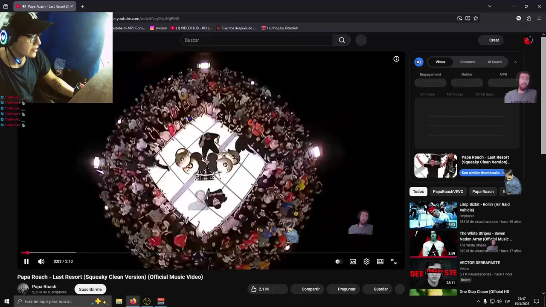Collapse the extension side panel with the chevron
Viewport: 546px width, 307px height.
tap(515, 62)
